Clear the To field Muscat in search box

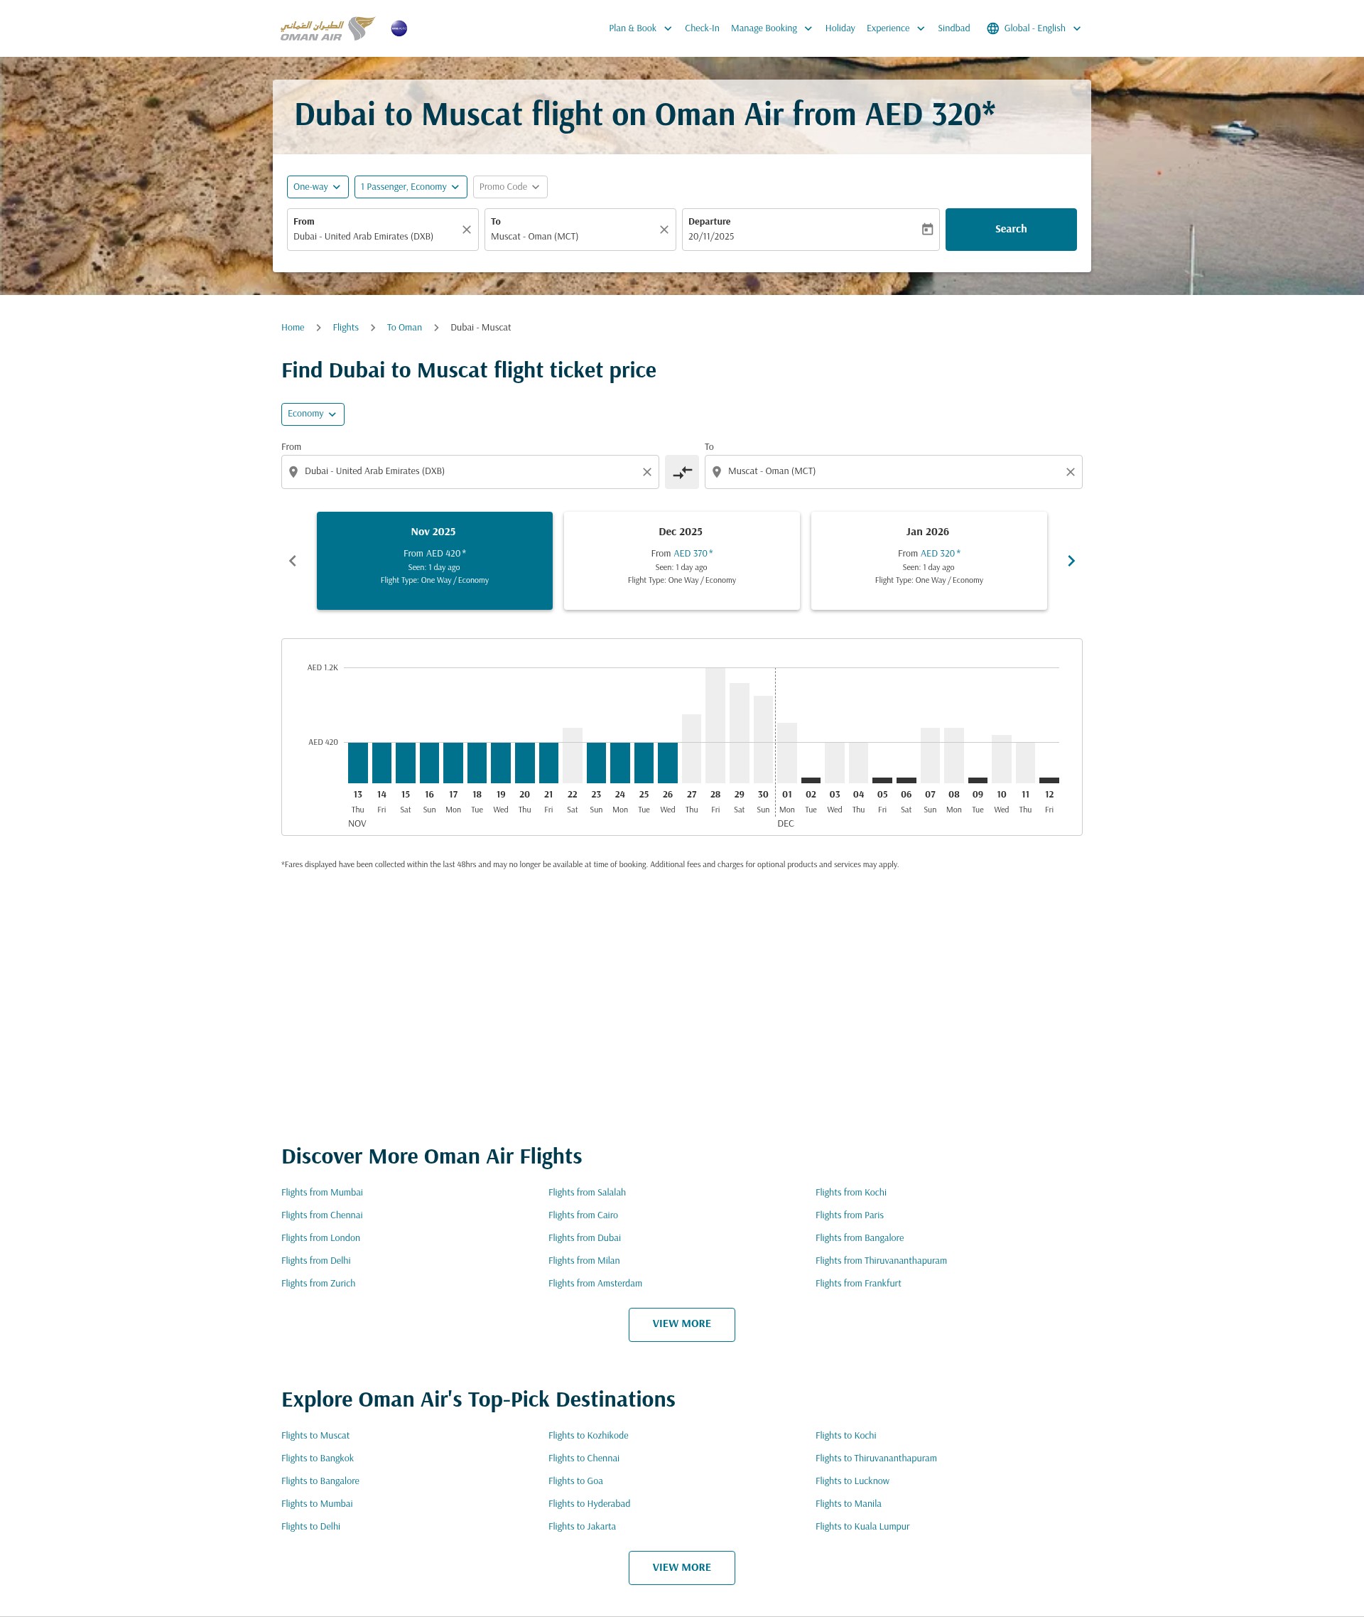pos(664,230)
